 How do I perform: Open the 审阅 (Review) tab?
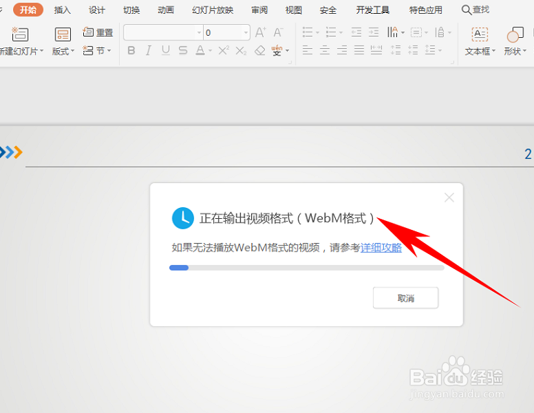[x=259, y=10]
